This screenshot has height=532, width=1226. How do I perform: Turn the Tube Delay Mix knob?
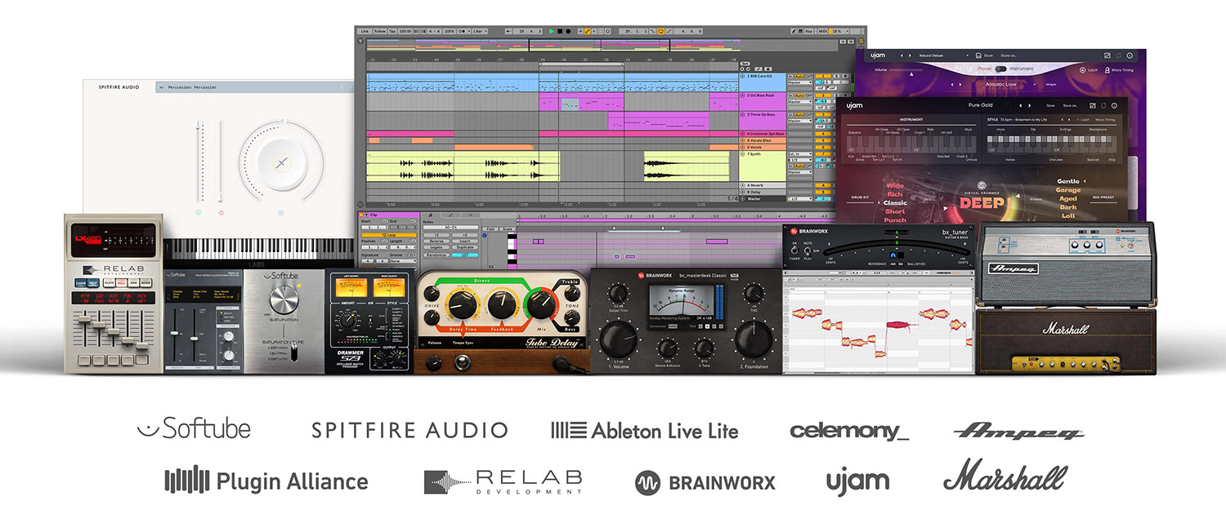(x=539, y=307)
